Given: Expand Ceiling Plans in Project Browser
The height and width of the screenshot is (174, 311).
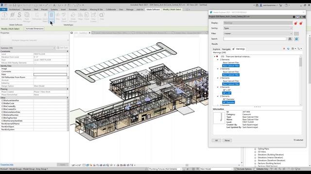Looking at the screenshot, I should coord(255,149).
